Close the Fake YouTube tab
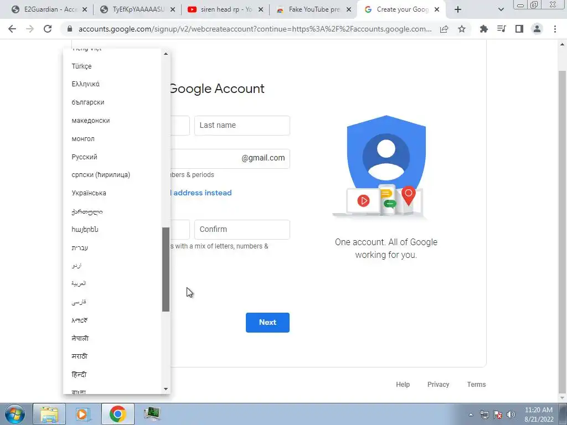The width and height of the screenshot is (567, 425). [349, 10]
